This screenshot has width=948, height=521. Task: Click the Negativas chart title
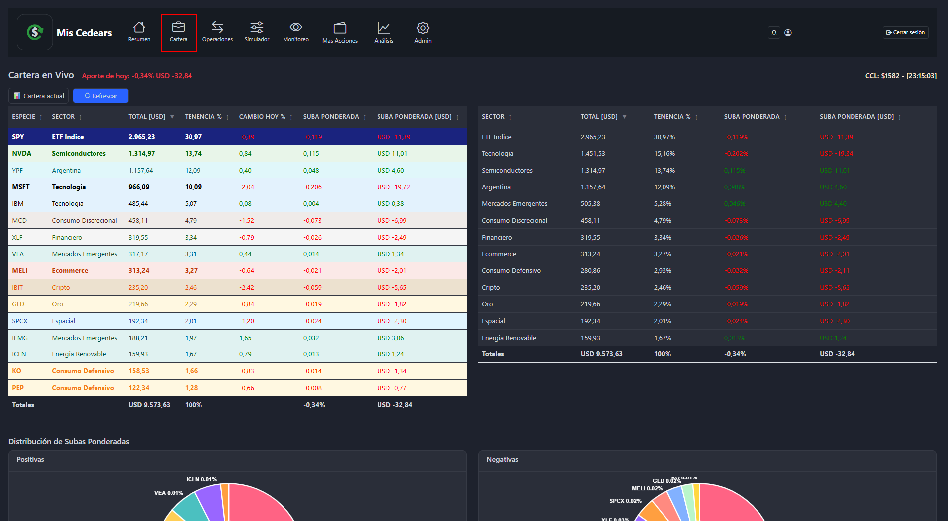point(502,459)
